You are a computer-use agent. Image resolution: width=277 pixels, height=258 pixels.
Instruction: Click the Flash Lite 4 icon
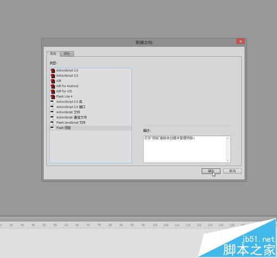pyautogui.click(x=53, y=96)
